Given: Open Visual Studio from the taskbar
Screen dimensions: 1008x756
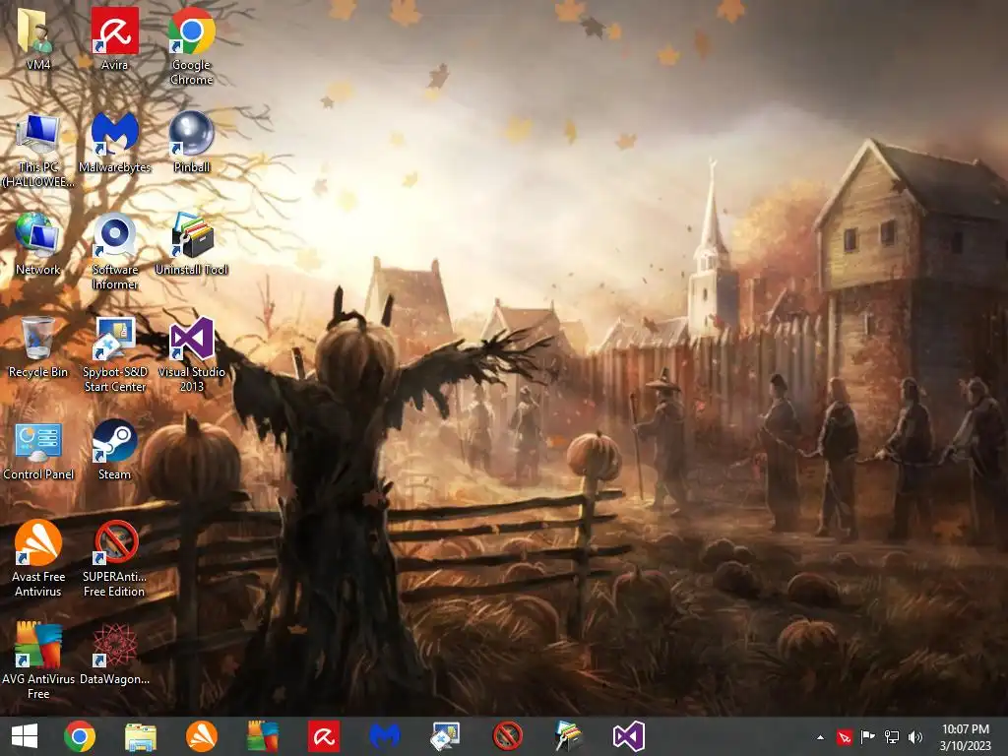Looking at the screenshot, I should [629, 736].
